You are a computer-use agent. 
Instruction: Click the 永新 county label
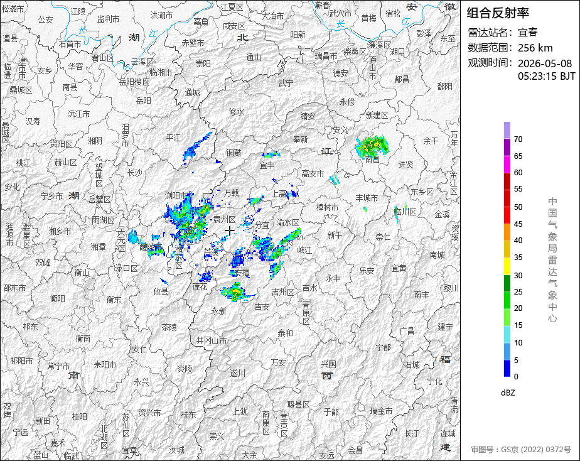coord(218,311)
